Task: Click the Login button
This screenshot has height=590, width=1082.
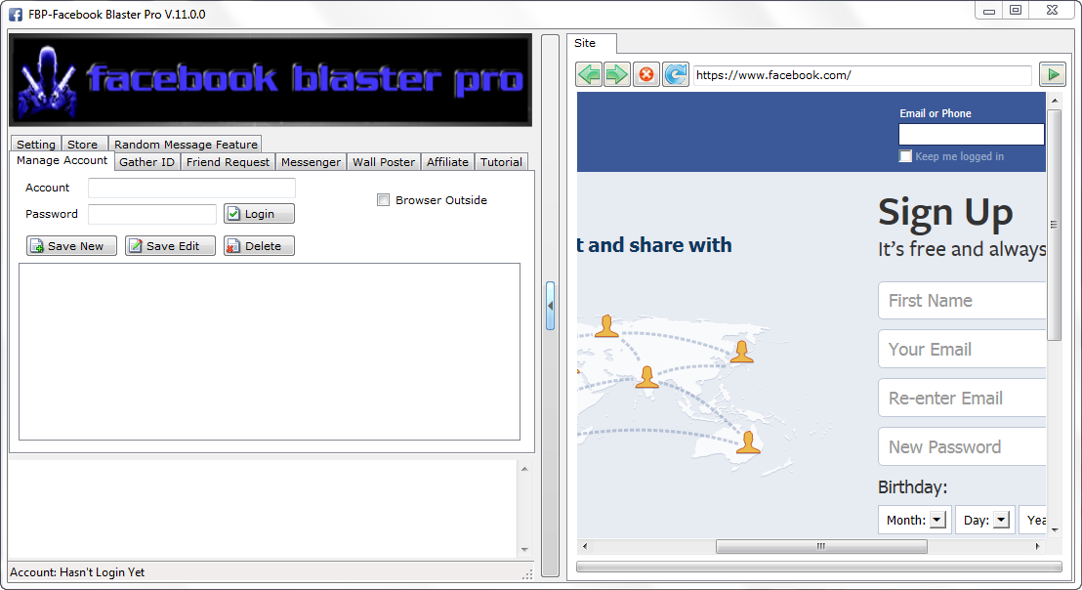Action: 259,214
